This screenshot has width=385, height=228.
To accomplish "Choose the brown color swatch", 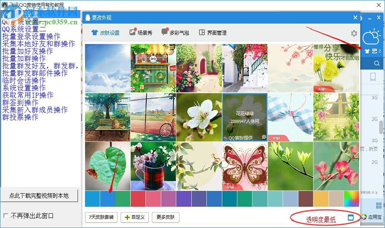I will 306,199.
